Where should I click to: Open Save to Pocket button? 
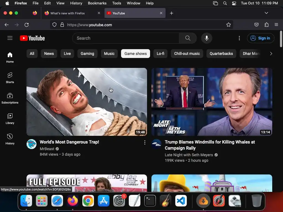pyautogui.click(x=256, y=25)
